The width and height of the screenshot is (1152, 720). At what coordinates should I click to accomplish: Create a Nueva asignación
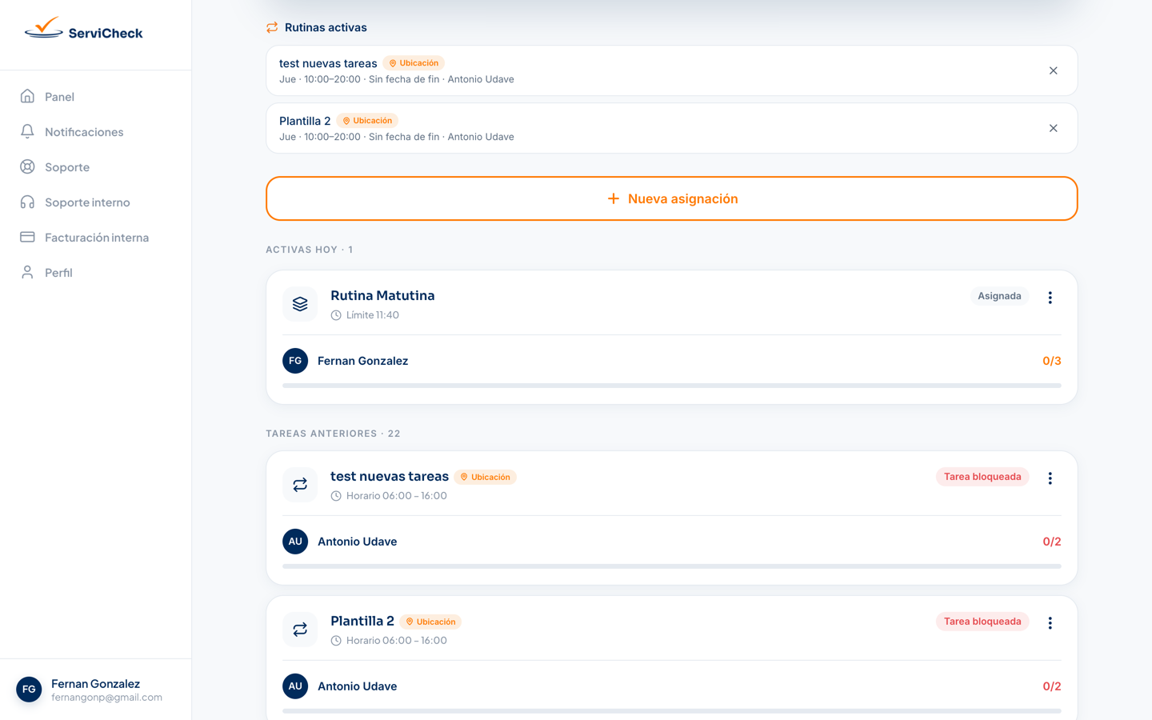[672, 198]
